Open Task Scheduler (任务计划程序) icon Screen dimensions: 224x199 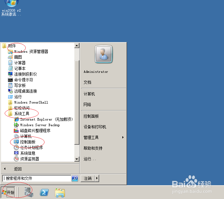click(16, 148)
